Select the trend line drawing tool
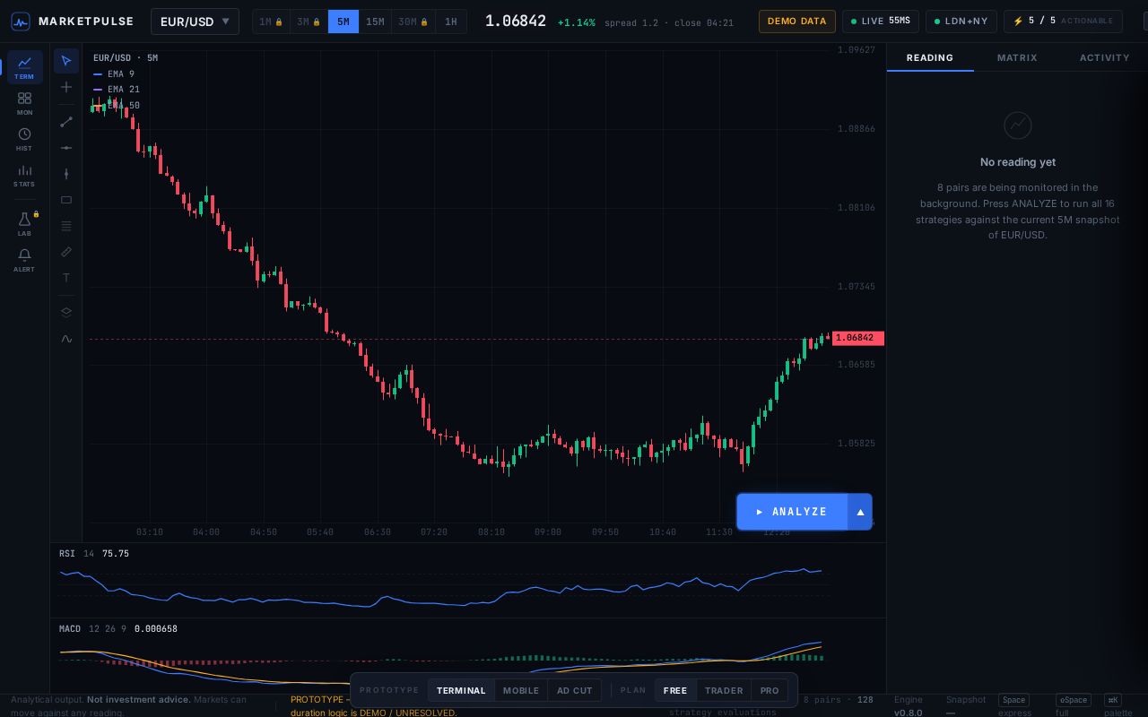 tap(66, 122)
